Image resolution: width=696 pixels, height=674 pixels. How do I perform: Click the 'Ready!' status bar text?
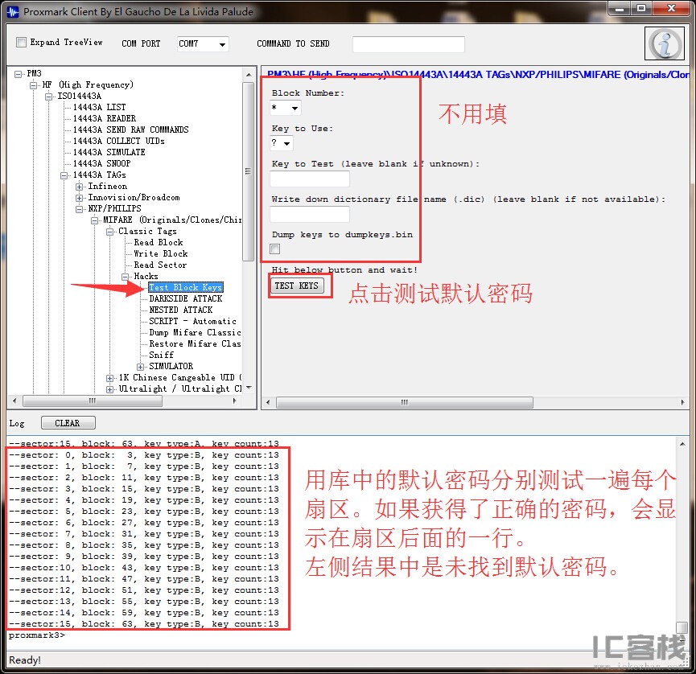[25, 660]
